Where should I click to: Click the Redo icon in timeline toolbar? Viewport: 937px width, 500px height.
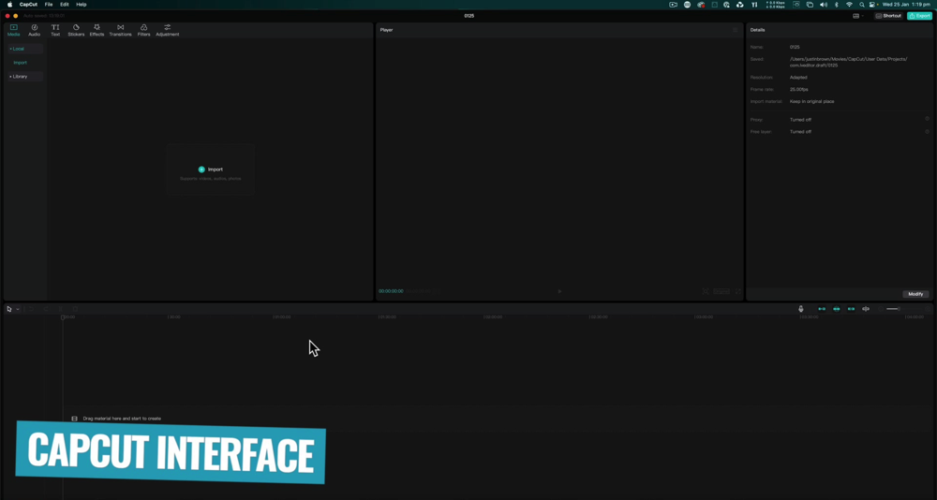click(x=45, y=309)
